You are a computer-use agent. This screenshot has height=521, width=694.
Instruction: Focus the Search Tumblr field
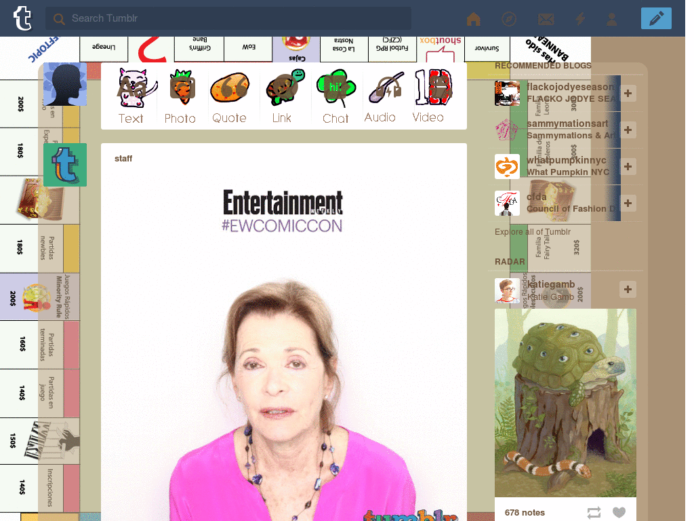point(228,18)
